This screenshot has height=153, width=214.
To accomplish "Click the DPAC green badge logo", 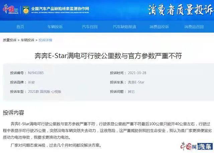I will pos(26,10).
